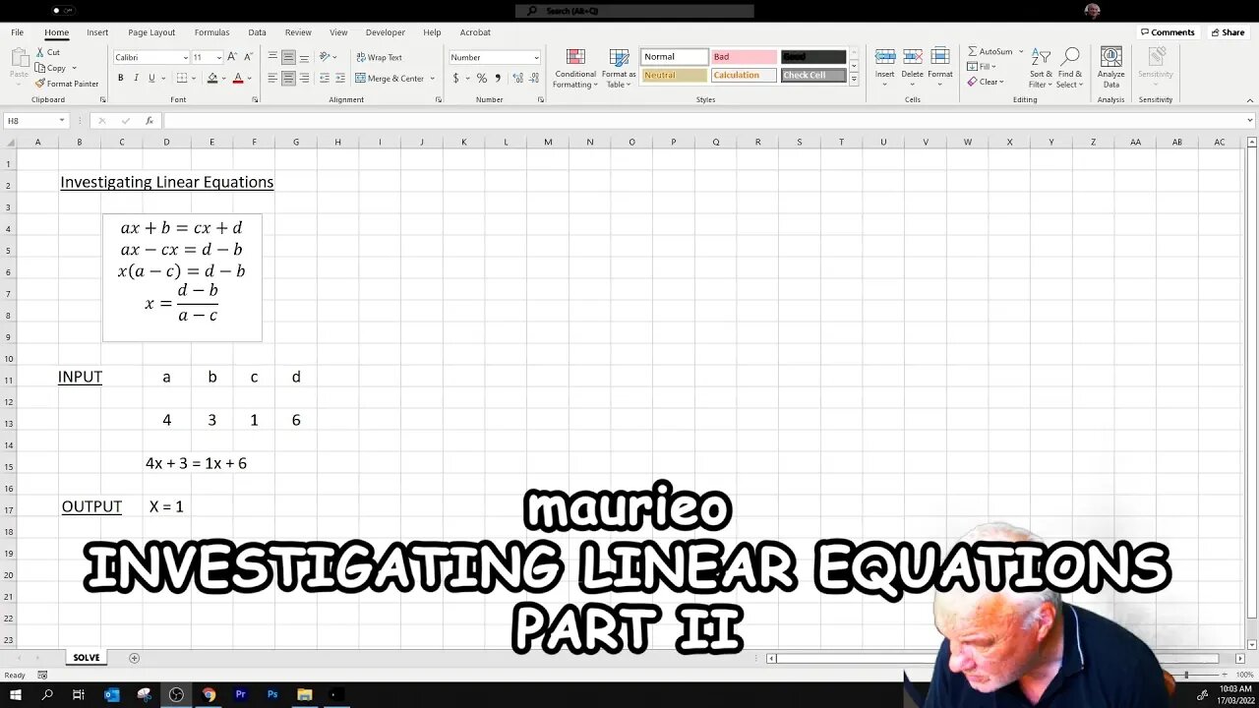The height and width of the screenshot is (708, 1259).
Task: Apply the Bad cell style
Action: [x=743, y=57]
